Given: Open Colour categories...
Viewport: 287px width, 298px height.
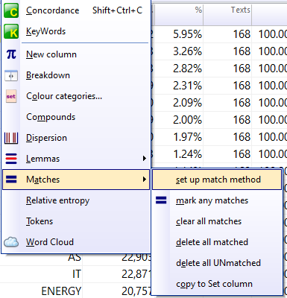Looking at the screenshot, I should pos(76,96).
